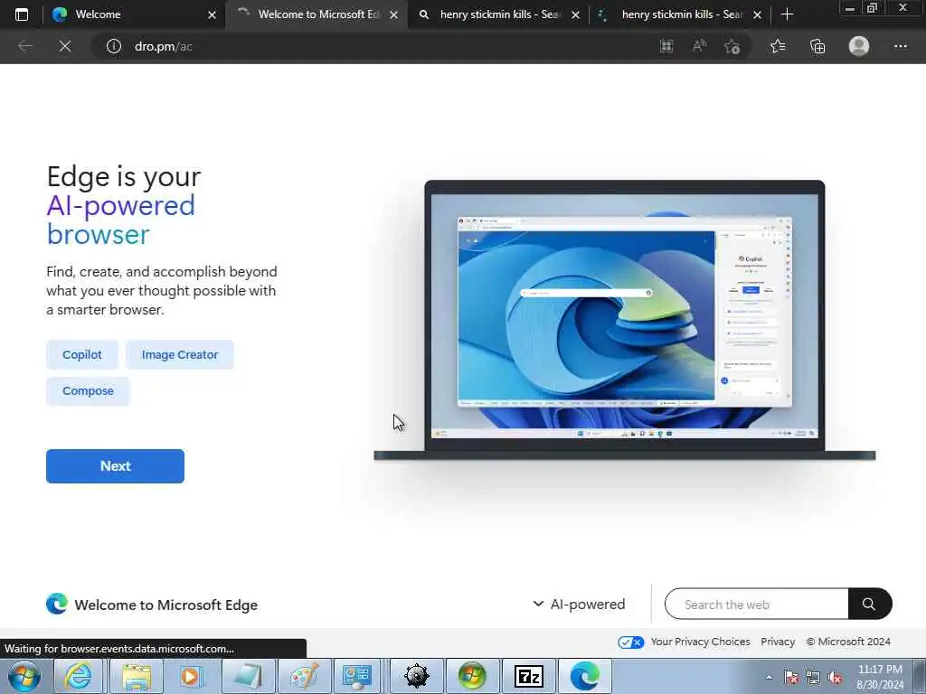
Task: Open a new tab with plus button
Action: click(788, 14)
